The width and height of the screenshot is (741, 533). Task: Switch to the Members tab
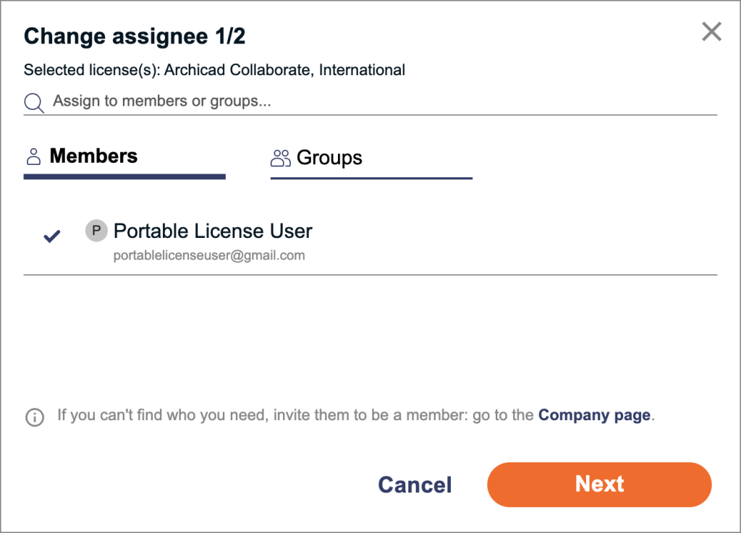coord(93,156)
